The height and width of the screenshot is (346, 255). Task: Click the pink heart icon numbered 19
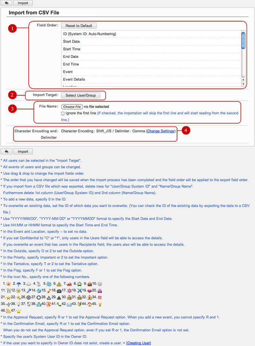tap(90, 291)
